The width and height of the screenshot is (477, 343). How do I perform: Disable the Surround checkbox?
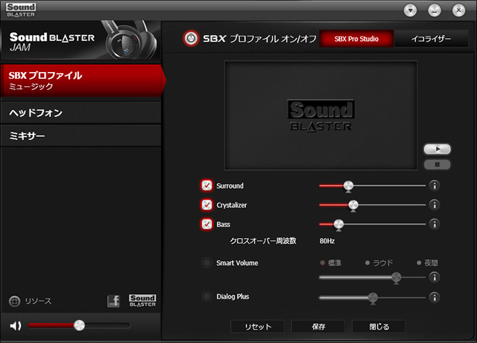click(x=206, y=186)
